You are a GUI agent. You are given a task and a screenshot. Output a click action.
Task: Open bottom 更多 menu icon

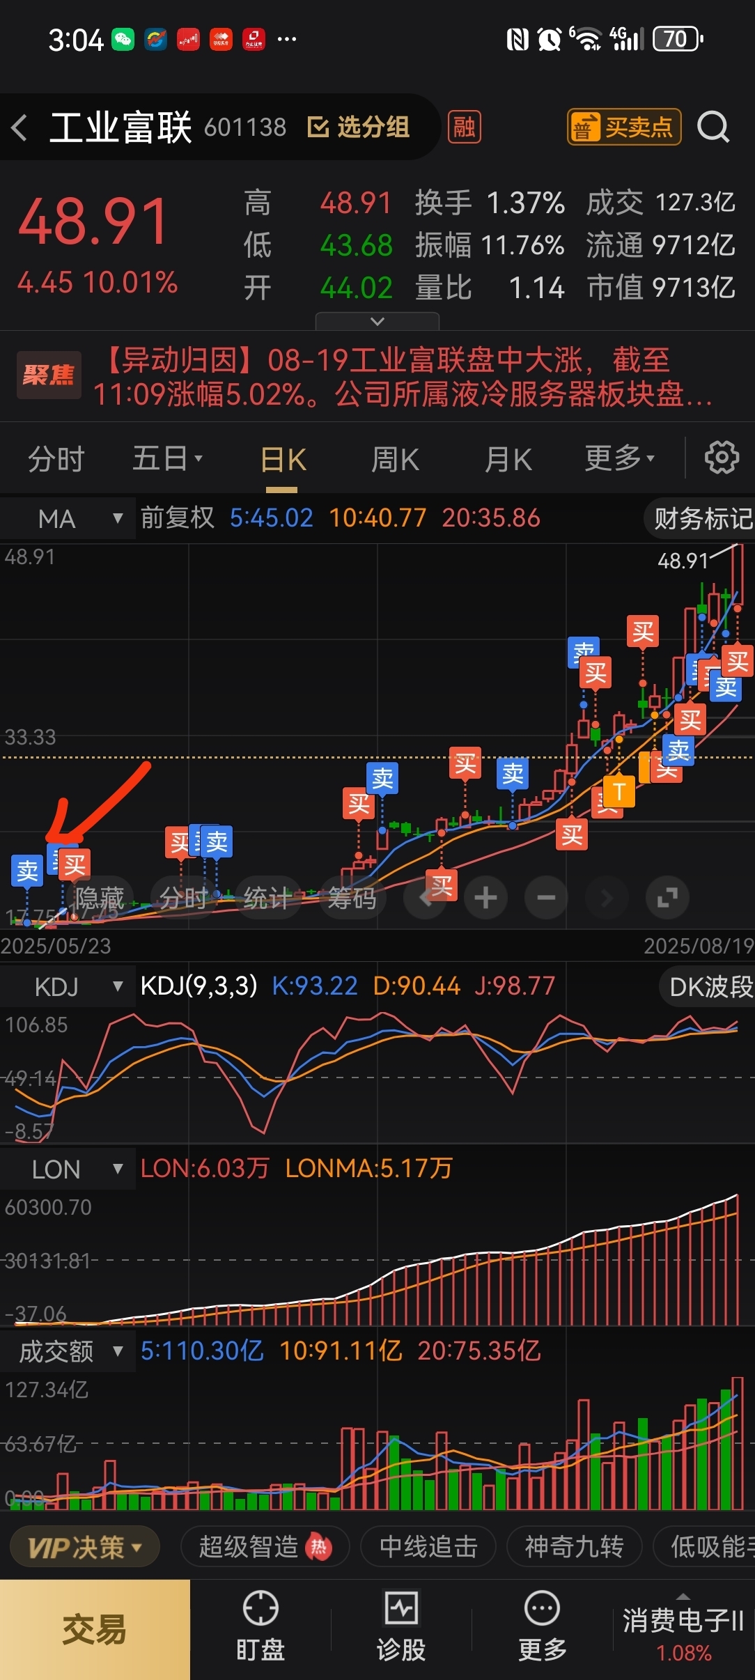pyautogui.click(x=542, y=1627)
